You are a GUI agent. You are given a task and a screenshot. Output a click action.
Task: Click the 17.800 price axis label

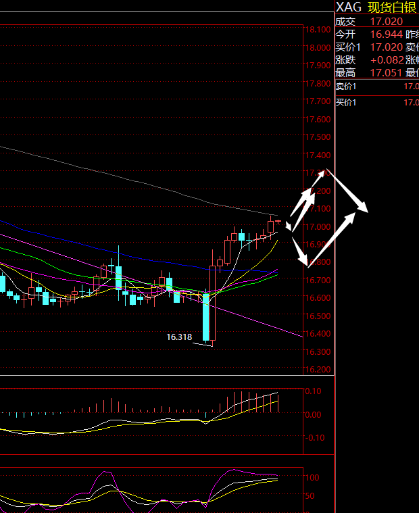pyautogui.click(x=318, y=84)
